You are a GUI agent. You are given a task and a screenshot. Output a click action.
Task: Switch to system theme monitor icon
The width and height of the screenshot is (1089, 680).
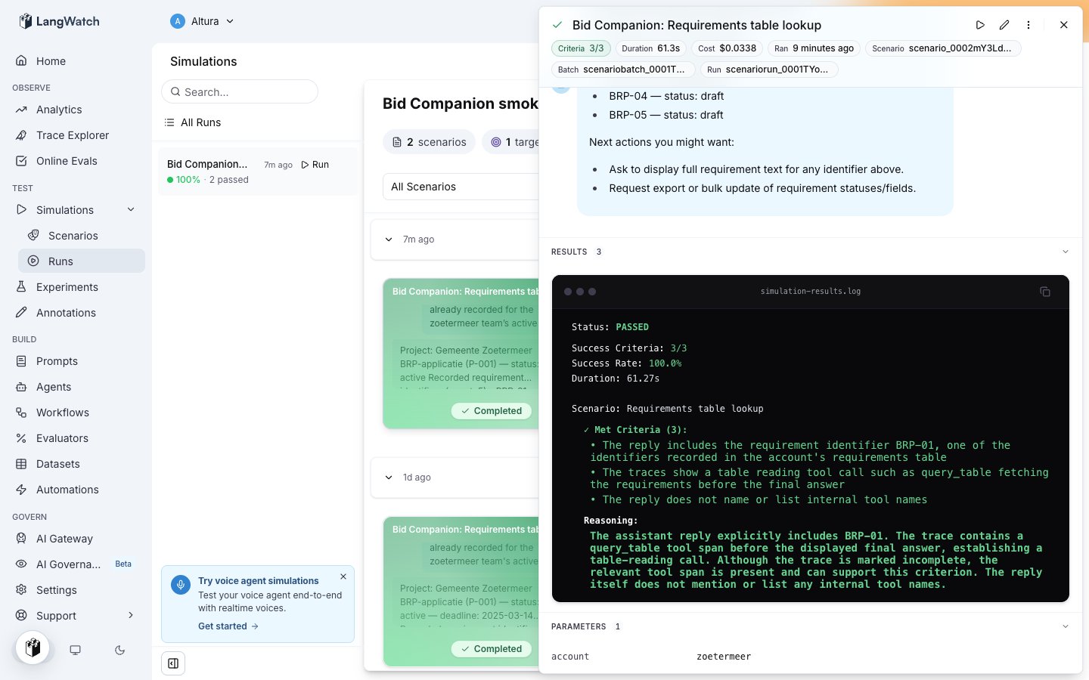tap(75, 650)
